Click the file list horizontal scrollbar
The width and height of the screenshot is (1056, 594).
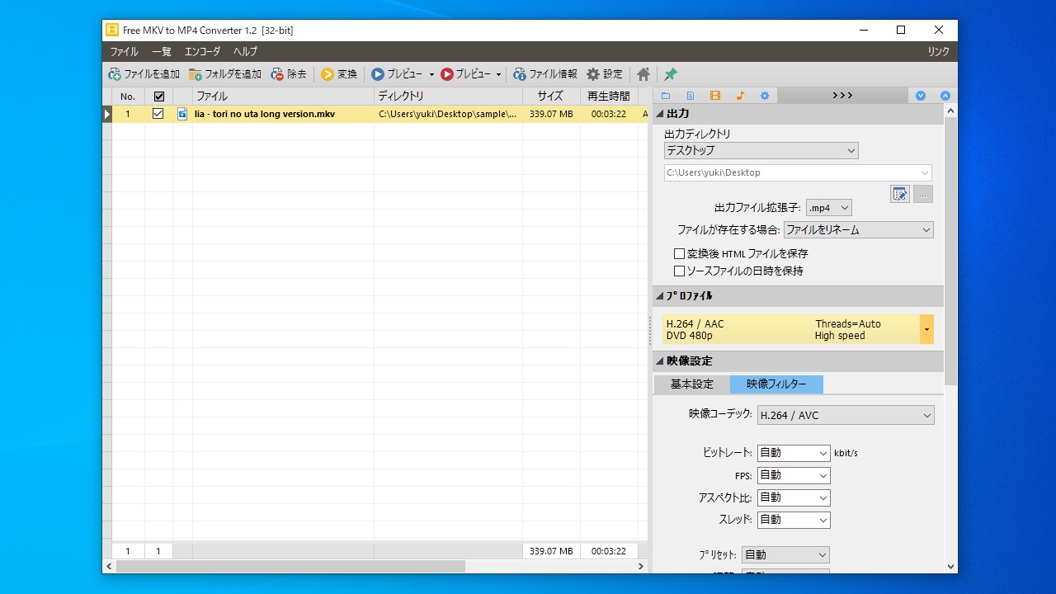pyautogui.click(x=290, y=567)
